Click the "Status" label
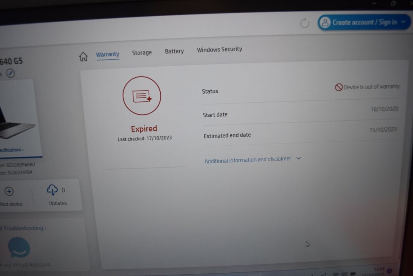The height and width of the screenshot is (276, 413). (x=210, y=91)
